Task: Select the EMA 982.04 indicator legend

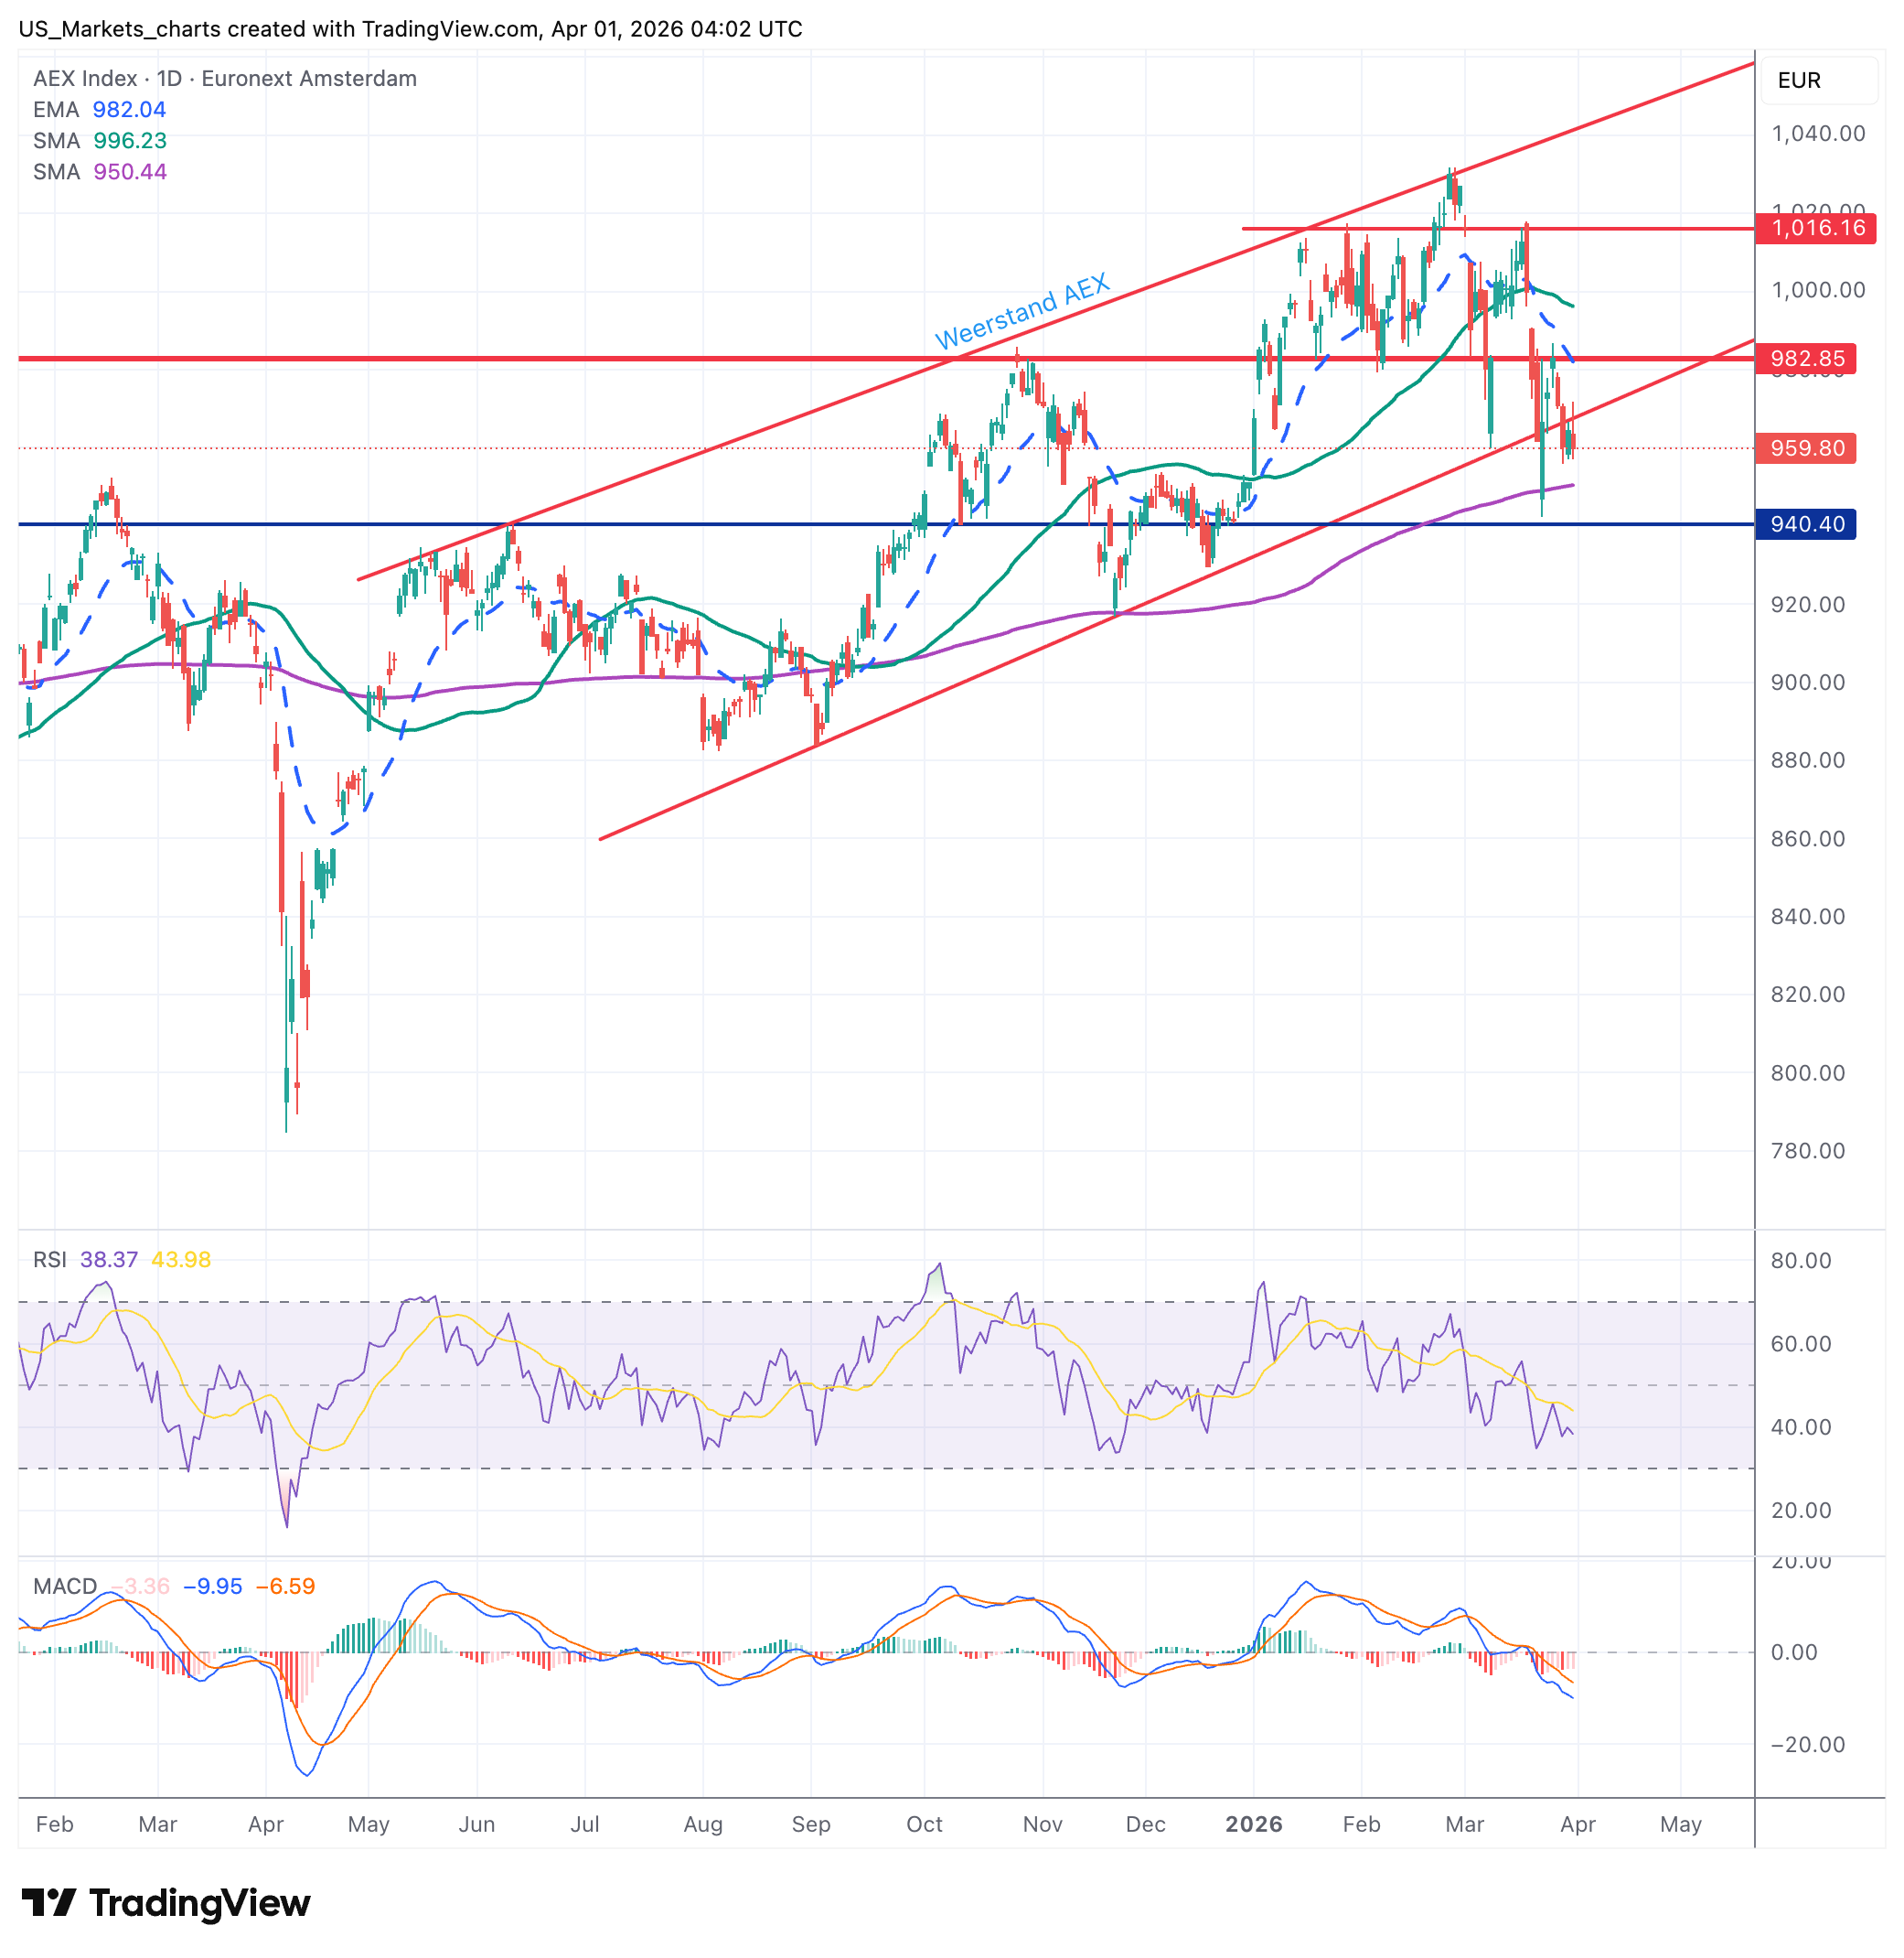Action: tap(99, 109)
